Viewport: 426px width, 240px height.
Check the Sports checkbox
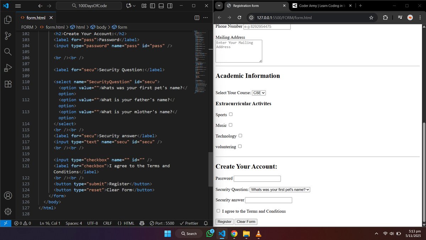[x=231, y=114]
